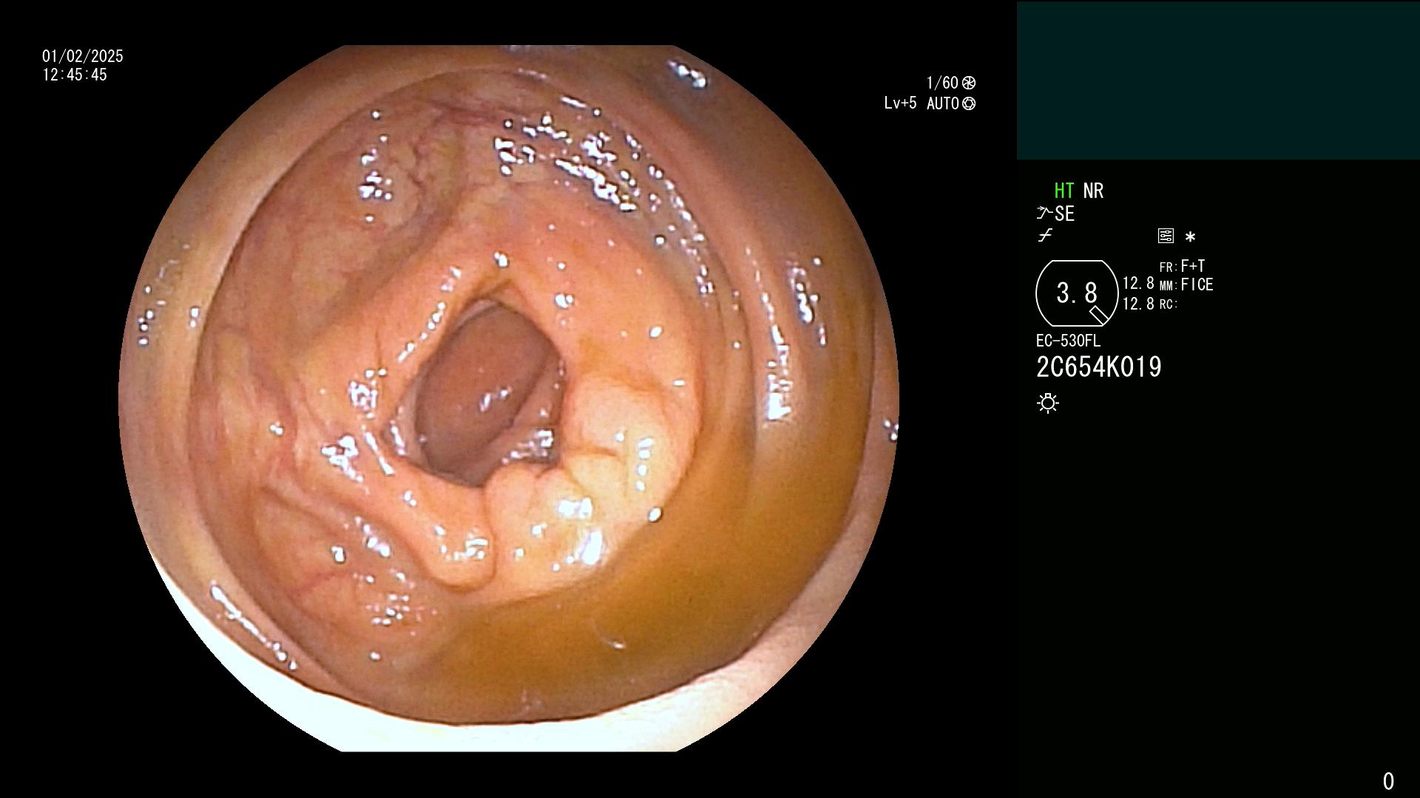Click the iris icon beside AUTO

pyautogui.click(x=969, y=103)
